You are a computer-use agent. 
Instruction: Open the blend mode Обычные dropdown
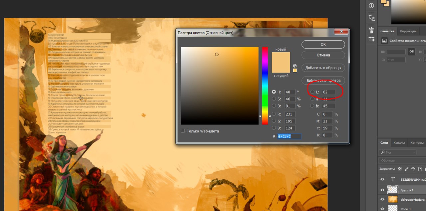coord(402,160)
